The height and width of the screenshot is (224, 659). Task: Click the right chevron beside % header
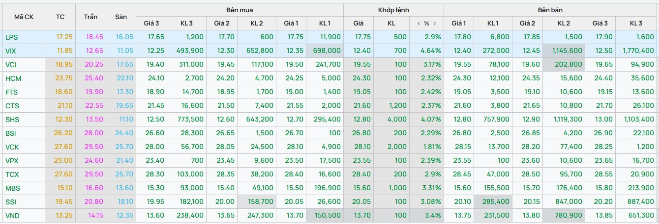tap(435, 23)
